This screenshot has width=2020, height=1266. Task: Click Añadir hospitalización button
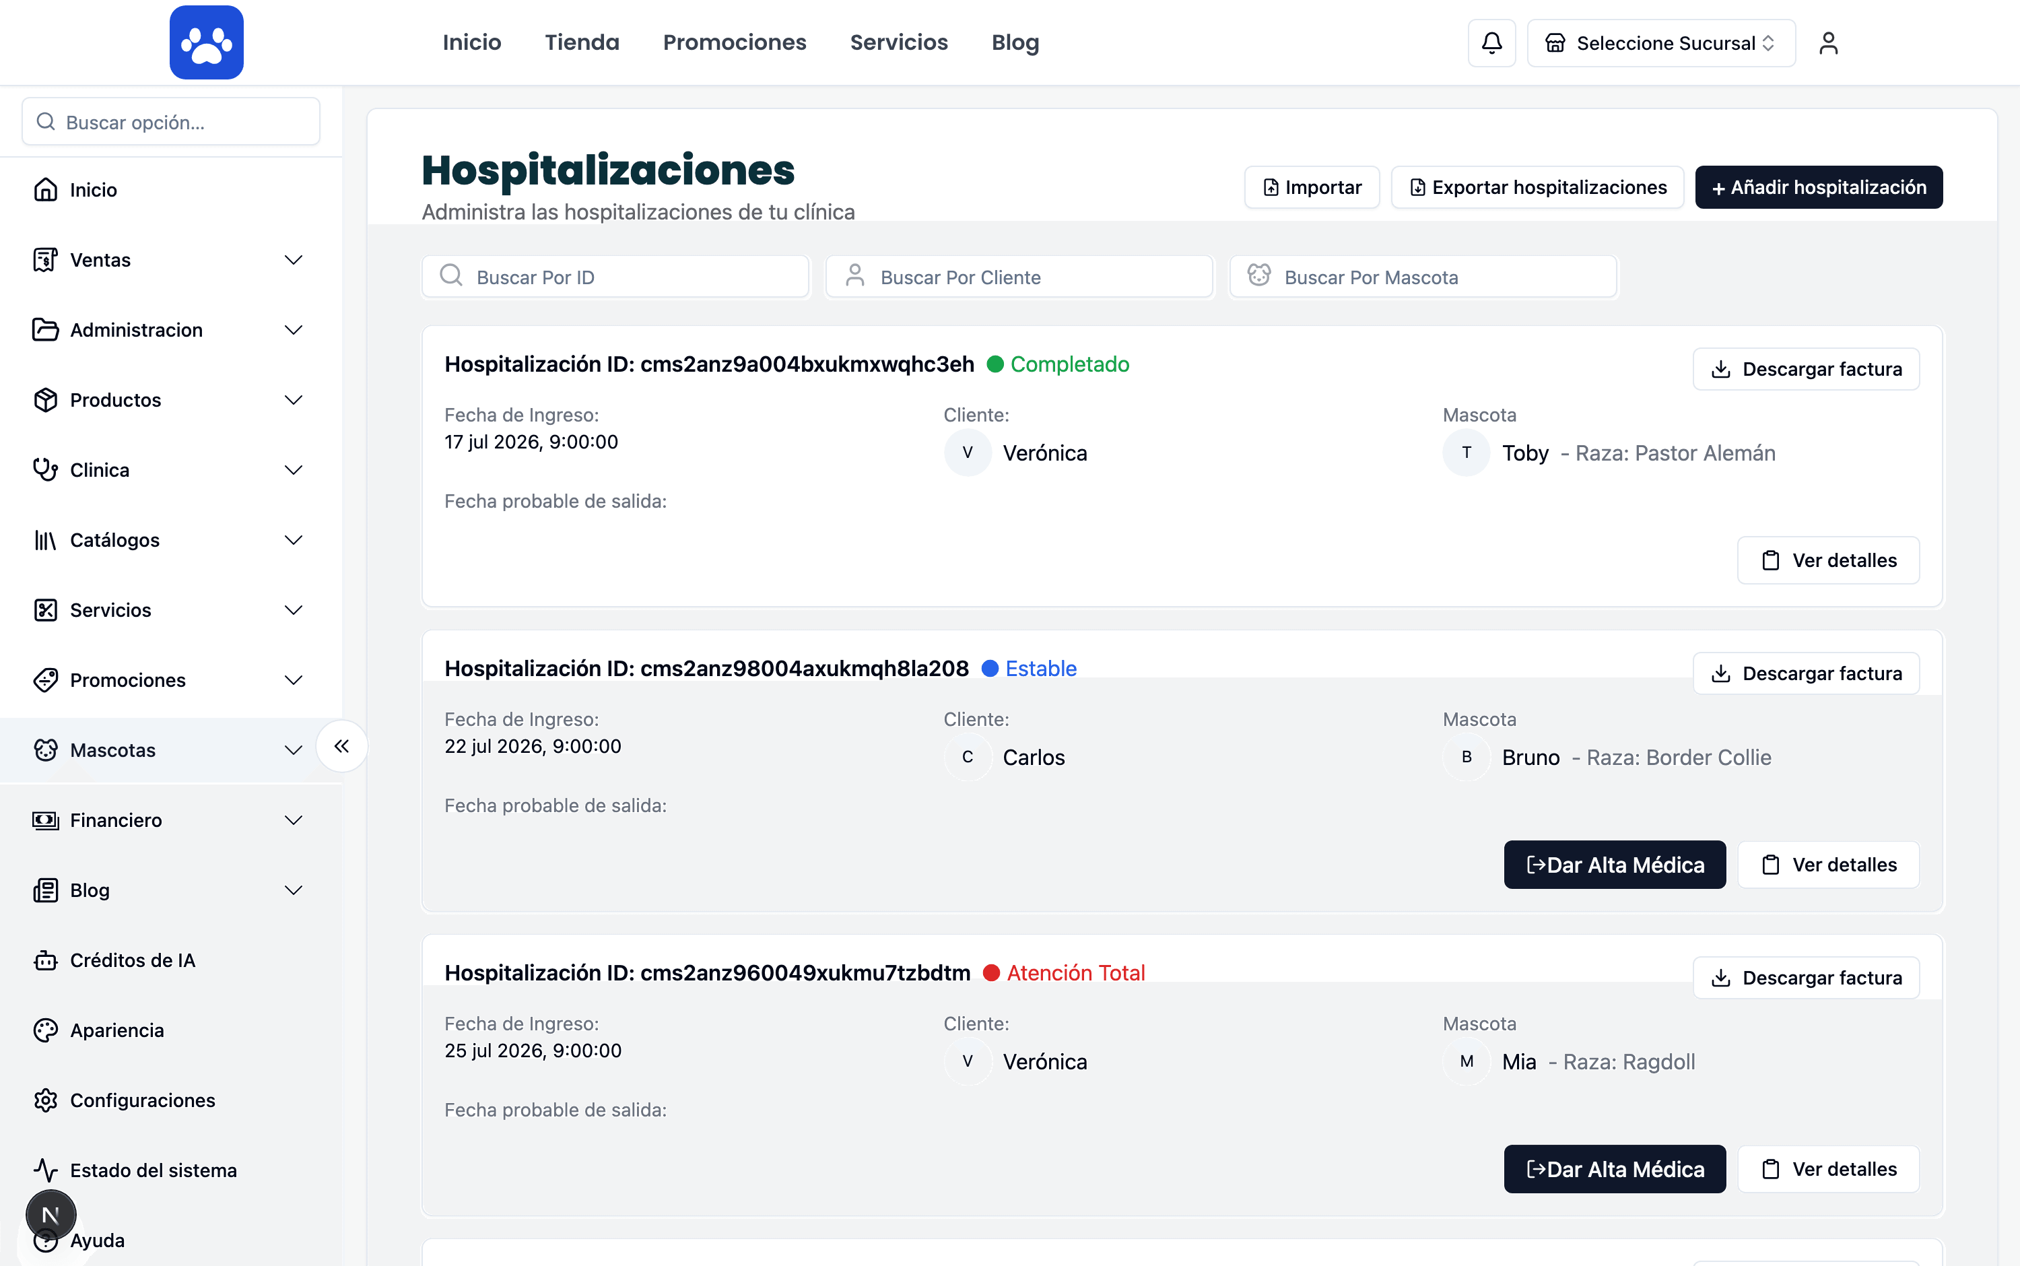point(1818,188)
